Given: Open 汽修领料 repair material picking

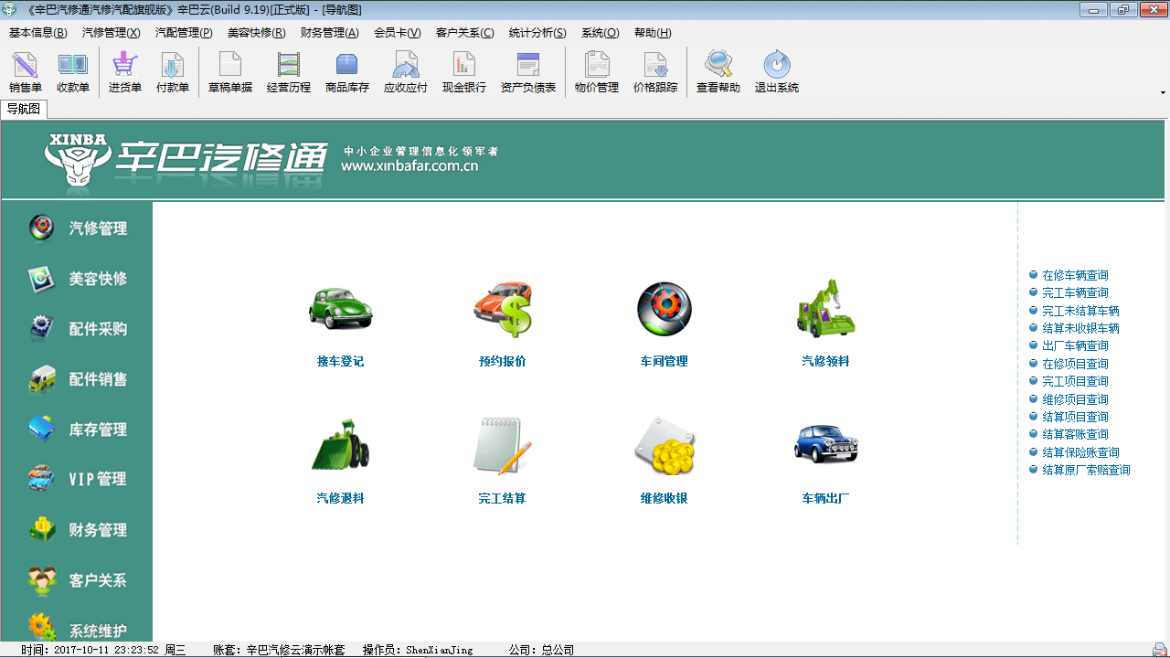Looking at the screenshot, I should (x=826, y=324).
